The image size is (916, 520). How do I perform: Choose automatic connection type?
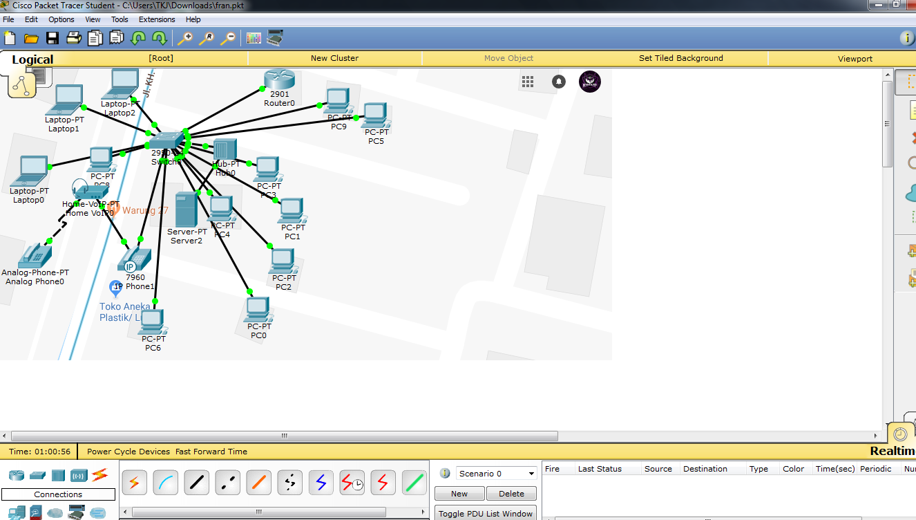135,482
